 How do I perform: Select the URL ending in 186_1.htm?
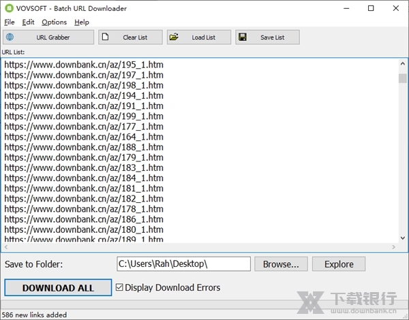[84, 219]
